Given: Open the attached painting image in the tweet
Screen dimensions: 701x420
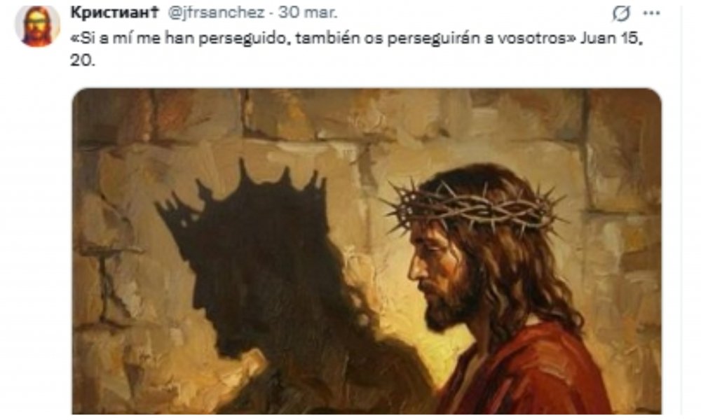Looking at the screenshot, I should click(367, 251).
